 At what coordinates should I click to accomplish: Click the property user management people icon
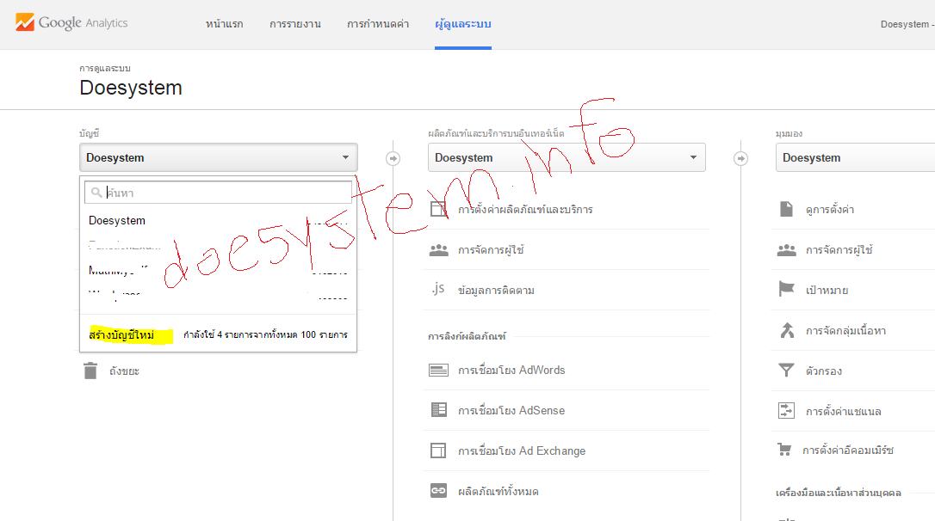(438, 249)
